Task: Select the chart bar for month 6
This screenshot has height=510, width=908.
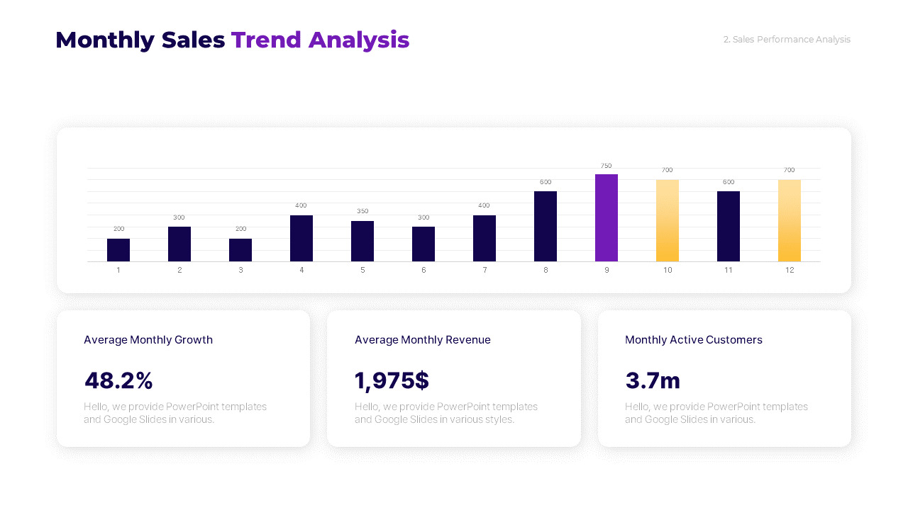Action: (x=423, y=244)
